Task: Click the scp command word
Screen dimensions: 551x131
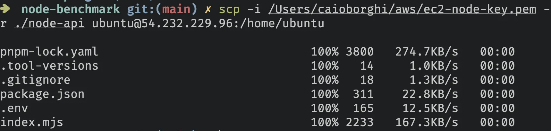Action: 229,10
